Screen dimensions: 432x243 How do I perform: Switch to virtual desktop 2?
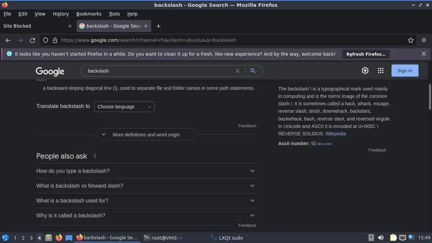coord(23,238)
